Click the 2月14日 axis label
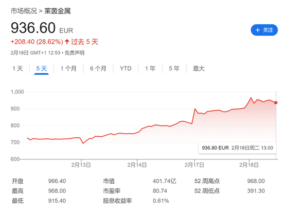283x208 pixels. pos(137,165)
